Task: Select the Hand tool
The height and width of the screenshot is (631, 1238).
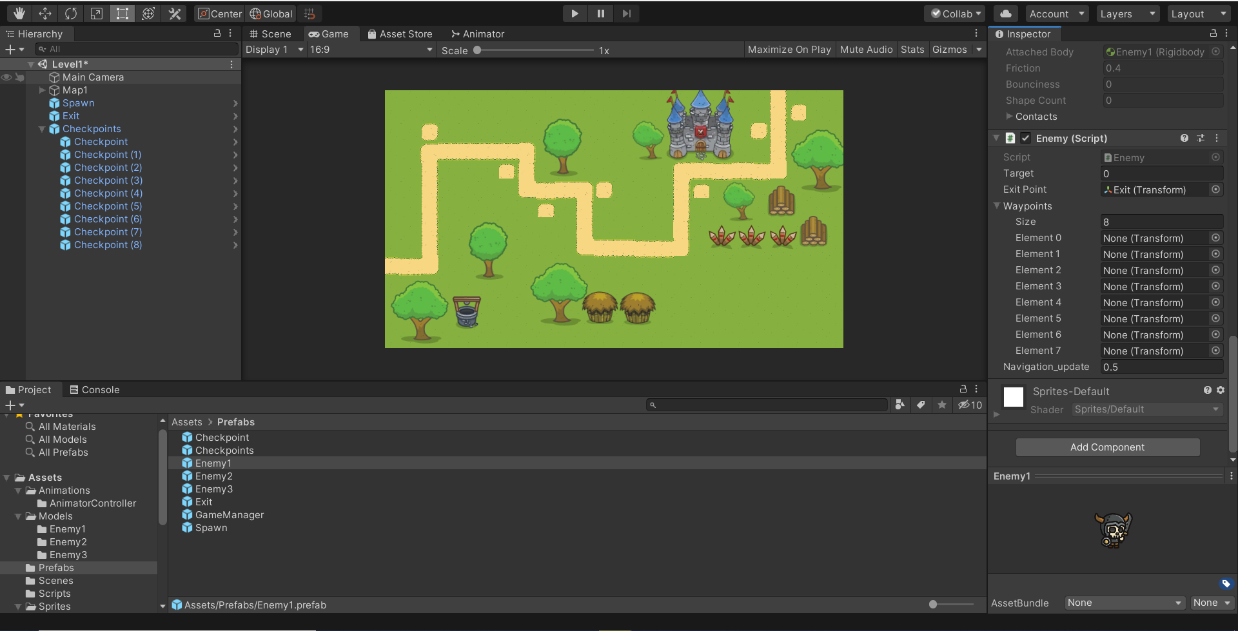Action: click(19, 14)
